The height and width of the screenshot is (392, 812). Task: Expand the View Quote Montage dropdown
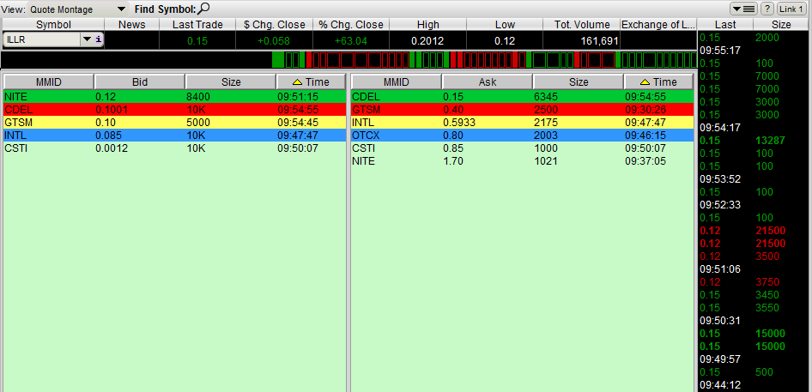[121, 9]
